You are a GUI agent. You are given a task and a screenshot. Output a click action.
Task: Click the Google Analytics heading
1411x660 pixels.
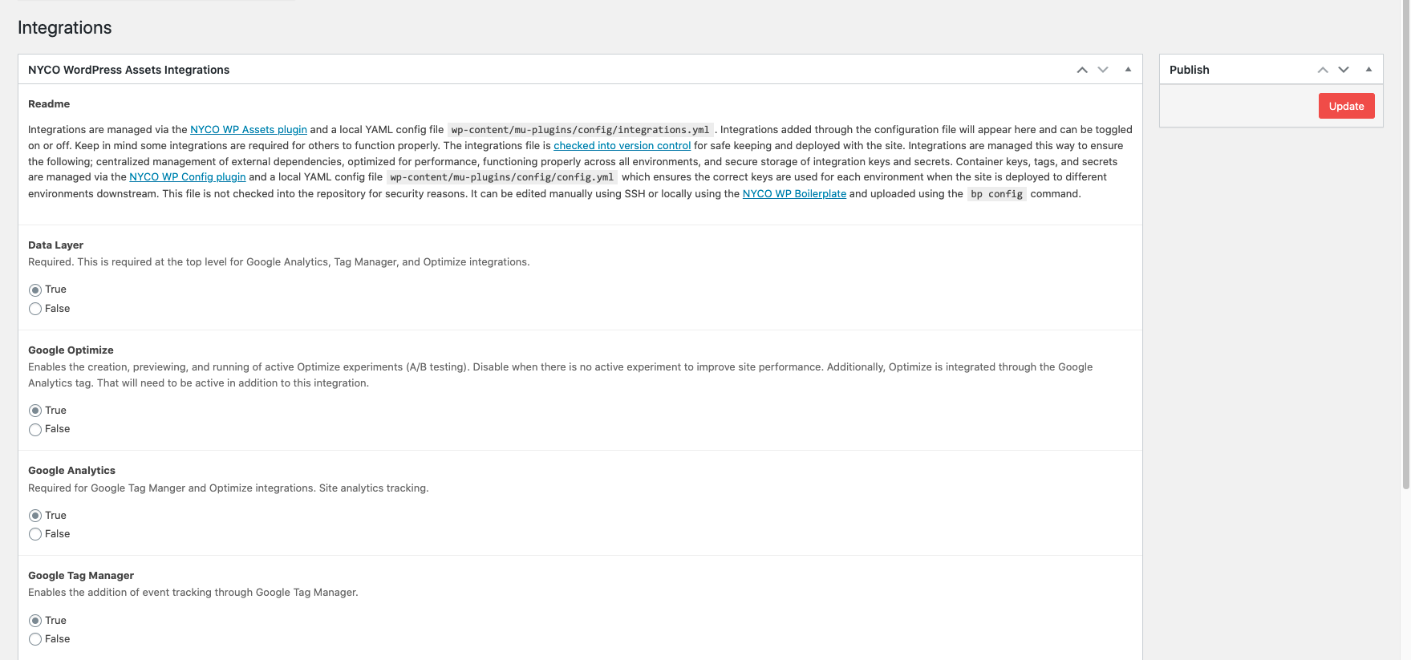71,470
